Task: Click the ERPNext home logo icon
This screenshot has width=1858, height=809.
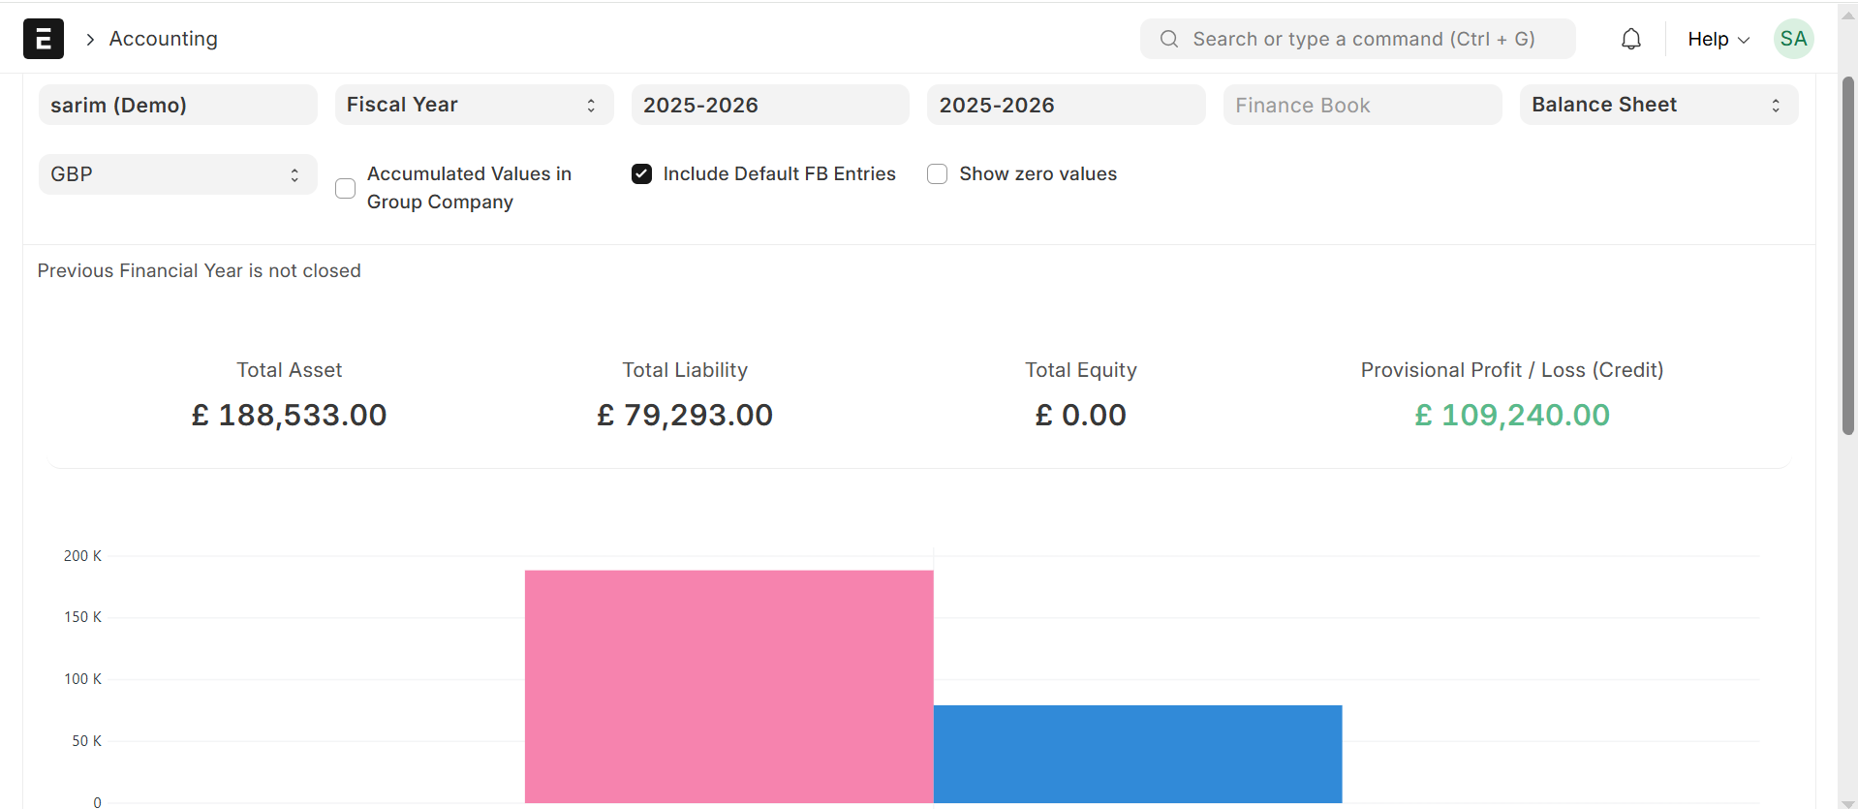Action: [x=44, y=39]
